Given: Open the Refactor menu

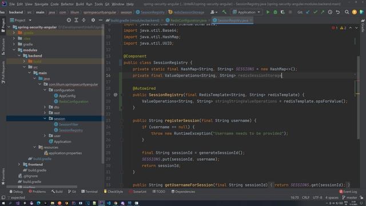Looking at the screenshot, I should pyautogui.click(x=67, y=4).
